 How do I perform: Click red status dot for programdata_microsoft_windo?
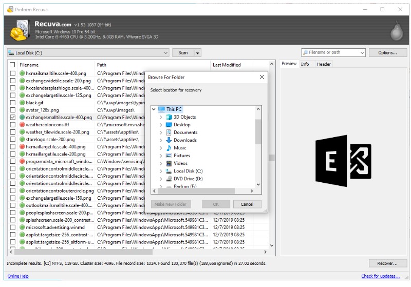click(x=22, y=161)
